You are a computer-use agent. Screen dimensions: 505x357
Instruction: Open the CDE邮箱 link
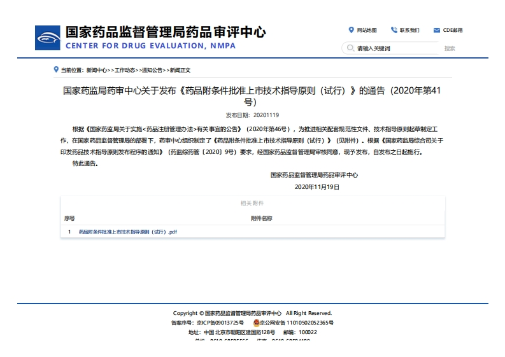(x=453, y=31)
